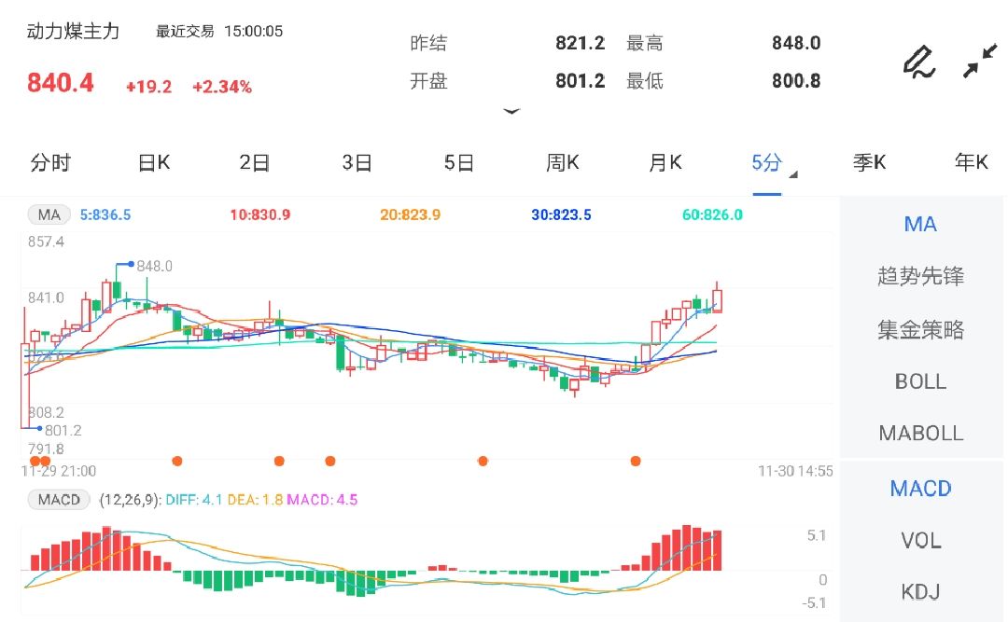Choose KDJ in the sub-indicator sidebar
Viewport: 1008px width, 622px height.
coord(920,591)
